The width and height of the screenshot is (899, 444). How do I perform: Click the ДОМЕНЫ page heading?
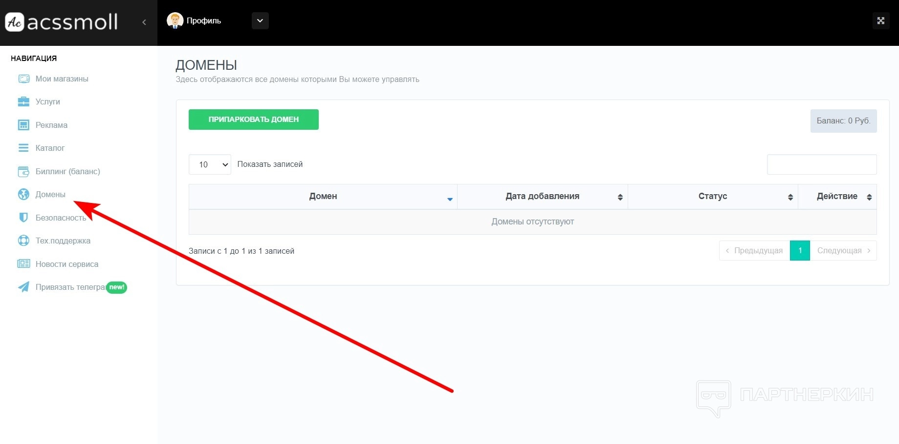coord(206,65)
